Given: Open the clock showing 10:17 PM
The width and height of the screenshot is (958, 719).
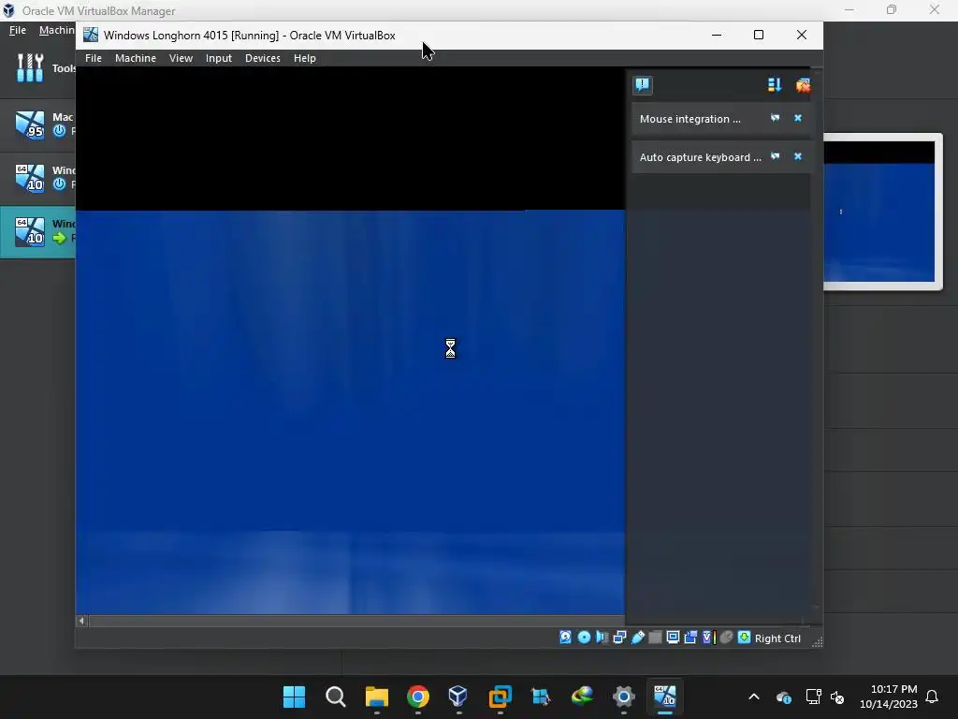Looking at the screenshot, I should tap(889, 697).
